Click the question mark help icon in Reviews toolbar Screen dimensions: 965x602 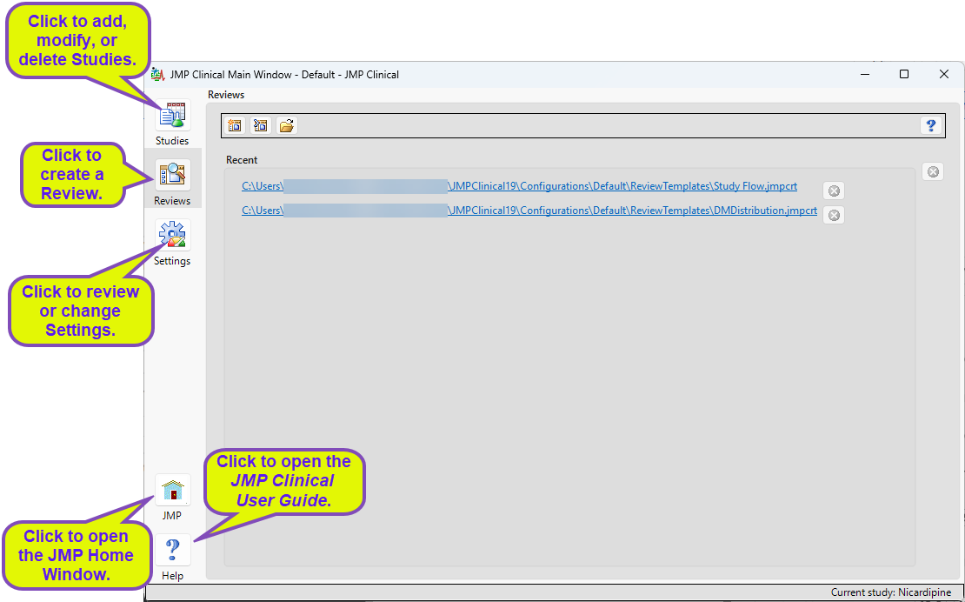coord(930,125)
